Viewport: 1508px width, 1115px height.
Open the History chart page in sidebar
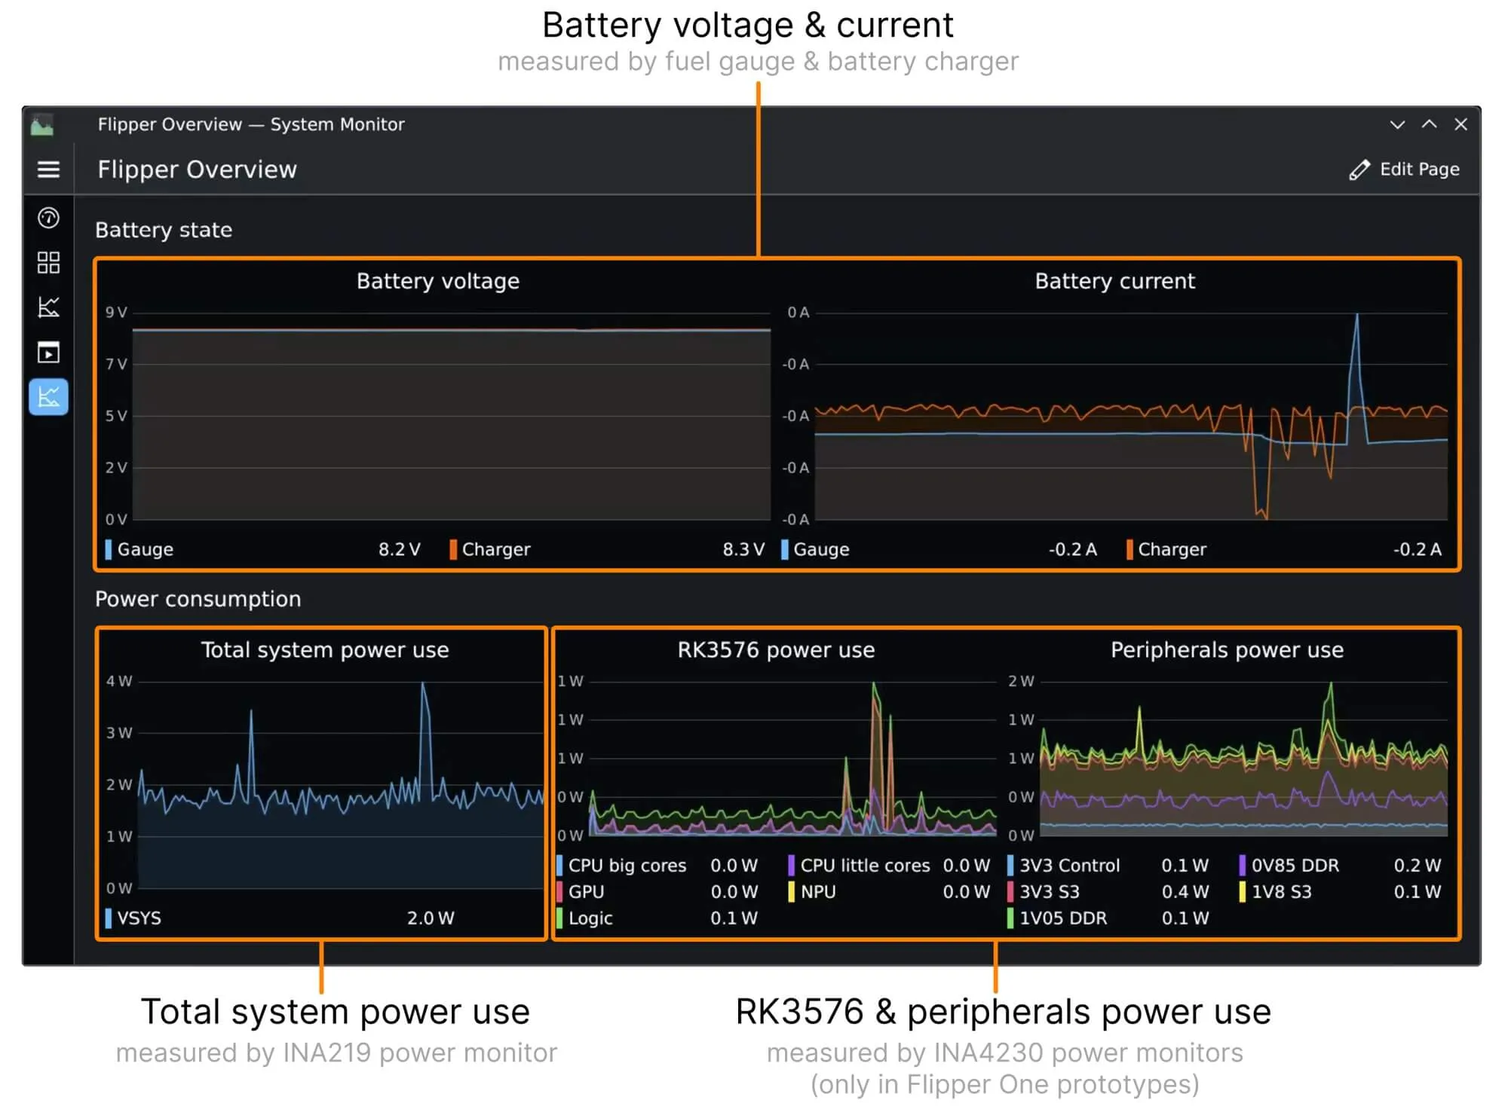click(48, 307)
